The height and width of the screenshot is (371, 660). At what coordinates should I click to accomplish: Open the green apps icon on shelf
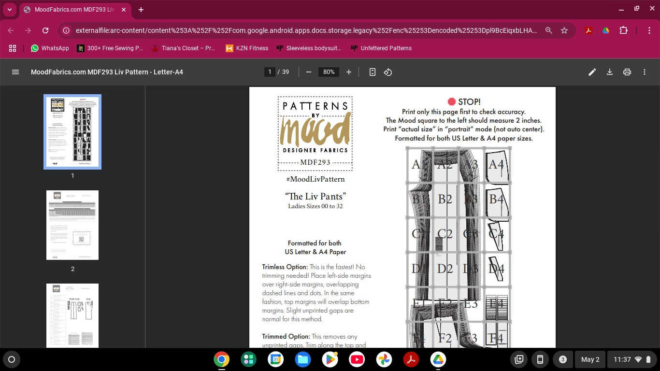tap(249, 359)
